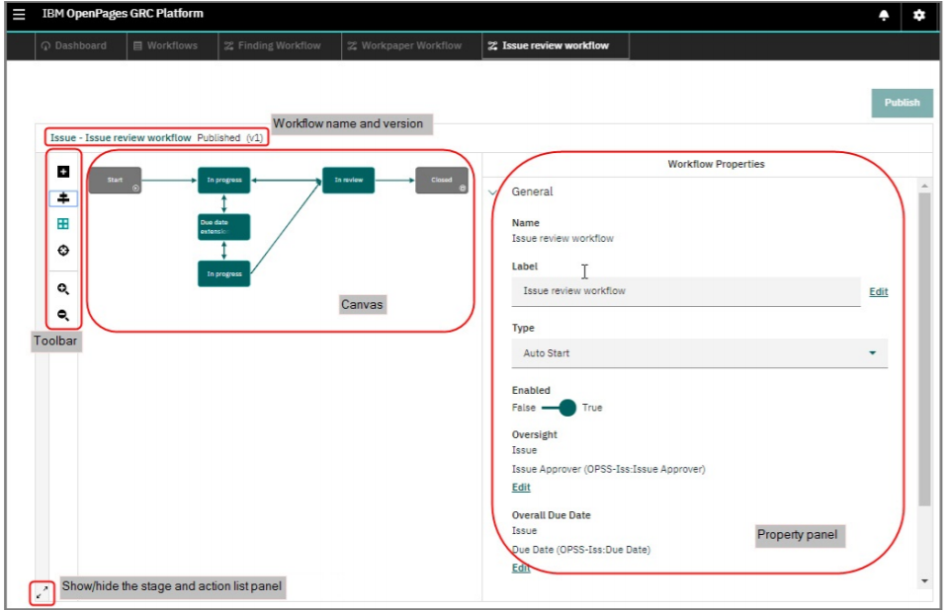
Task: Select the align stages toolbar icon
Action: pos(63,198)
